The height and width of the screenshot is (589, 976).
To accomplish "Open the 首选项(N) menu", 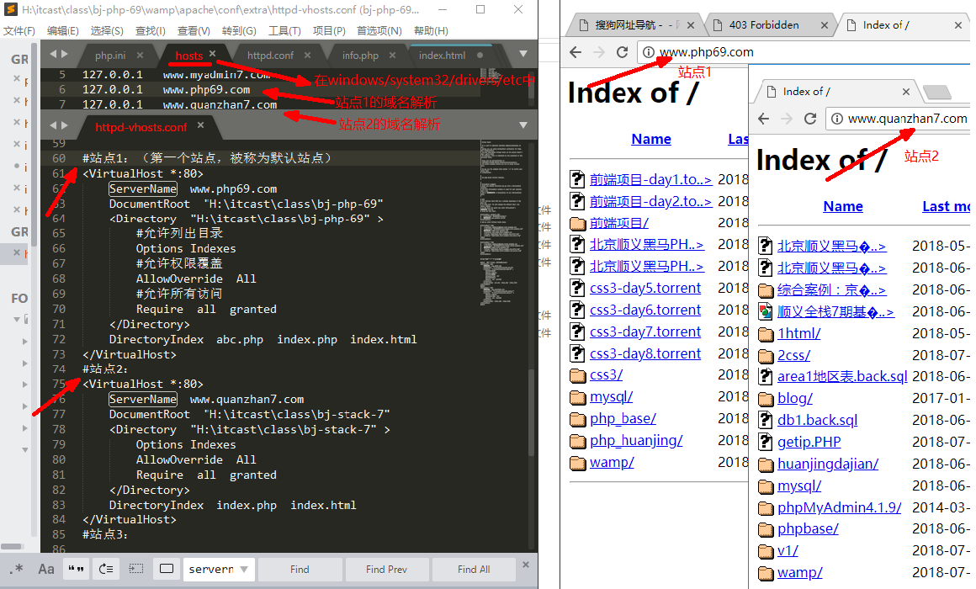I will click(x=379, y=30).
